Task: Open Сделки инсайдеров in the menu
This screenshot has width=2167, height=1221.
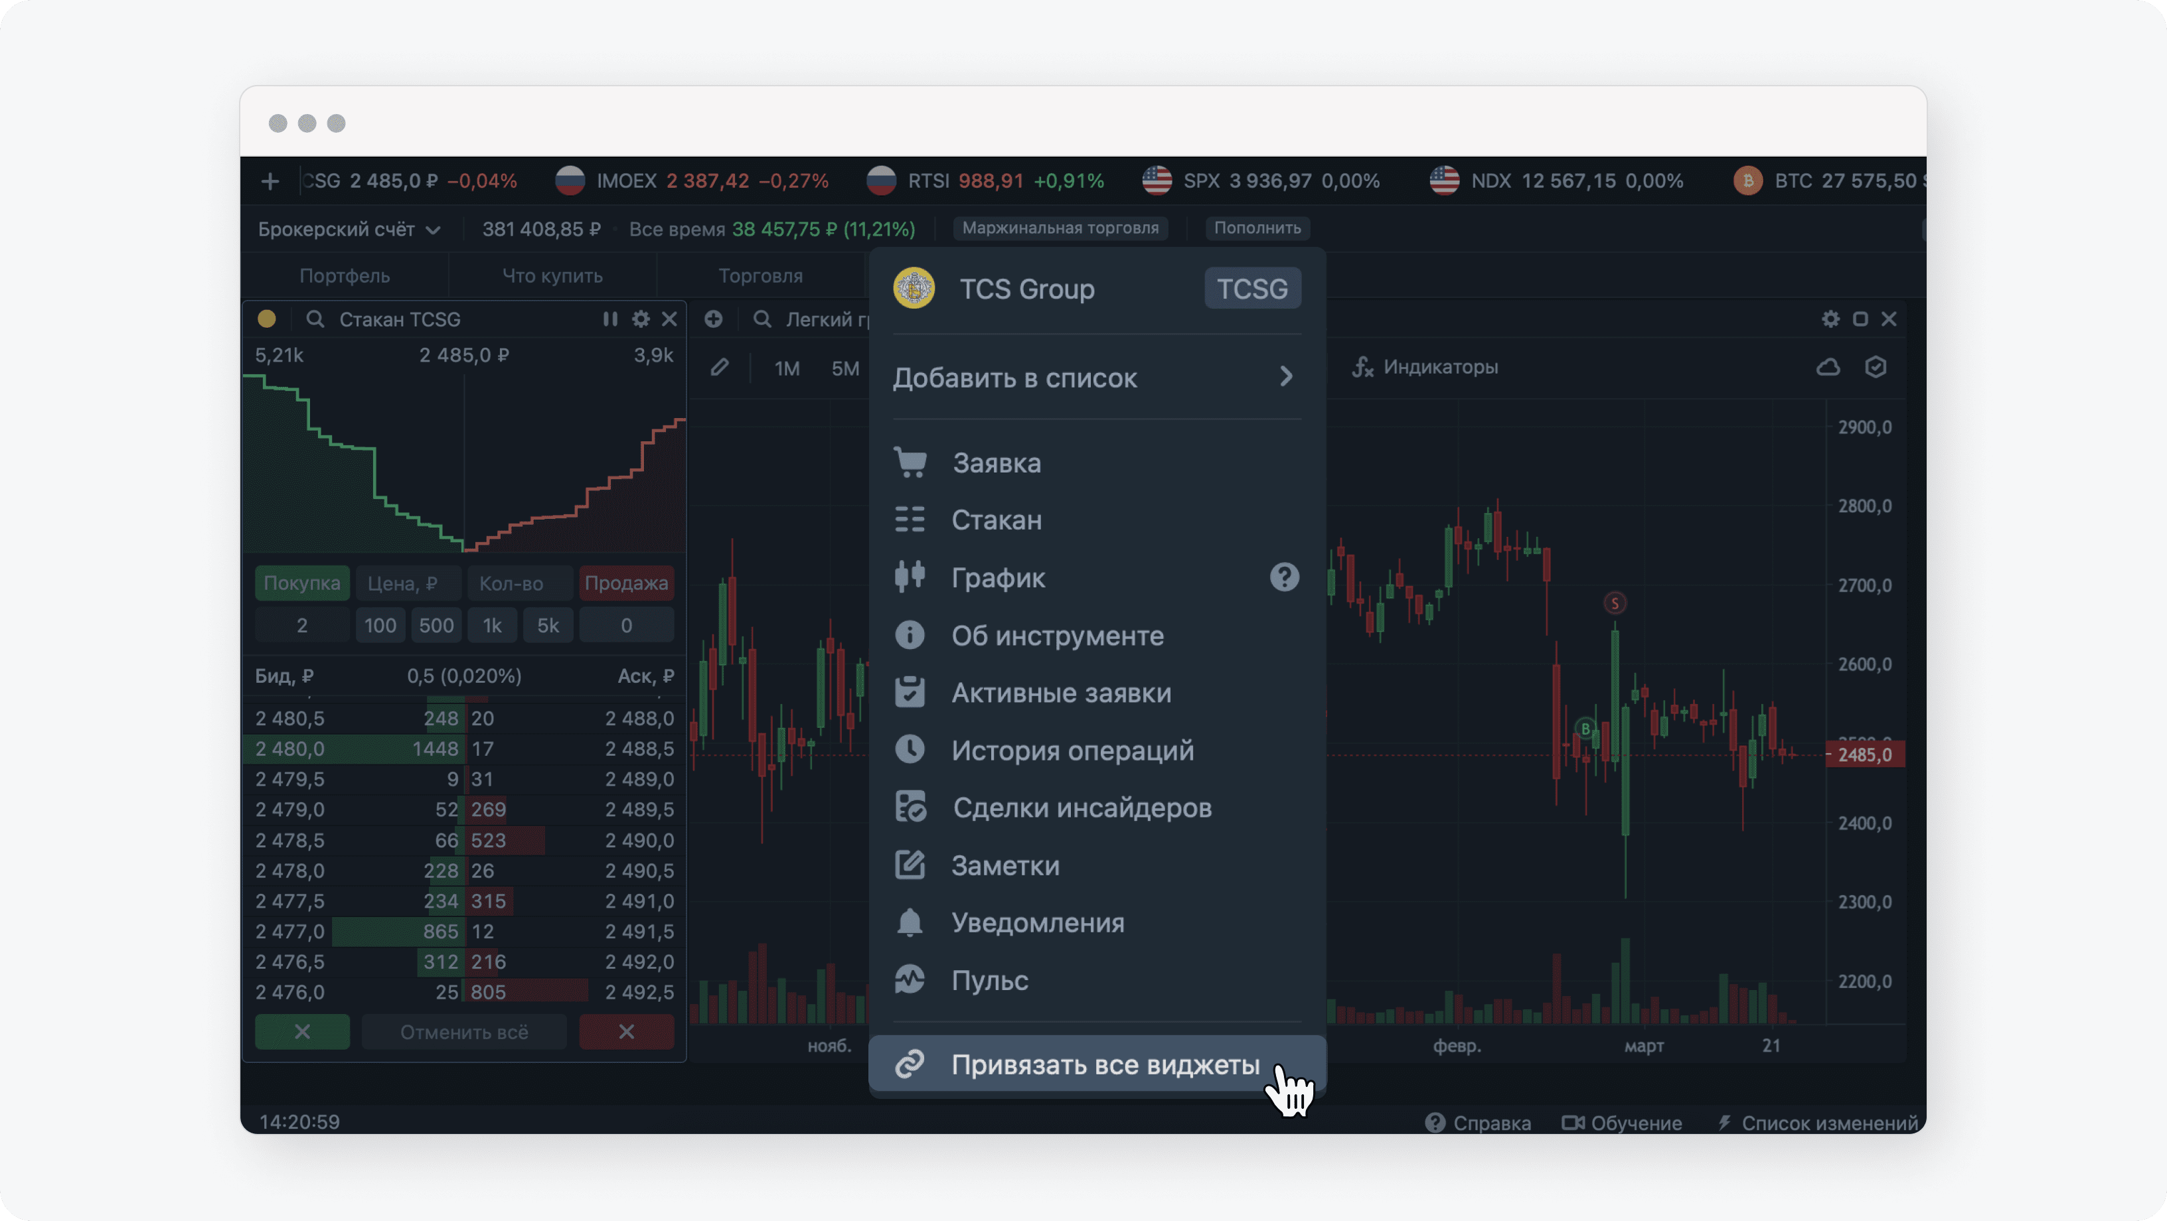Action: click(x=1097, y=808)
